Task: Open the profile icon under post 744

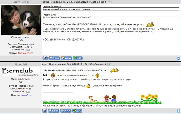Action: click(45, 58)
